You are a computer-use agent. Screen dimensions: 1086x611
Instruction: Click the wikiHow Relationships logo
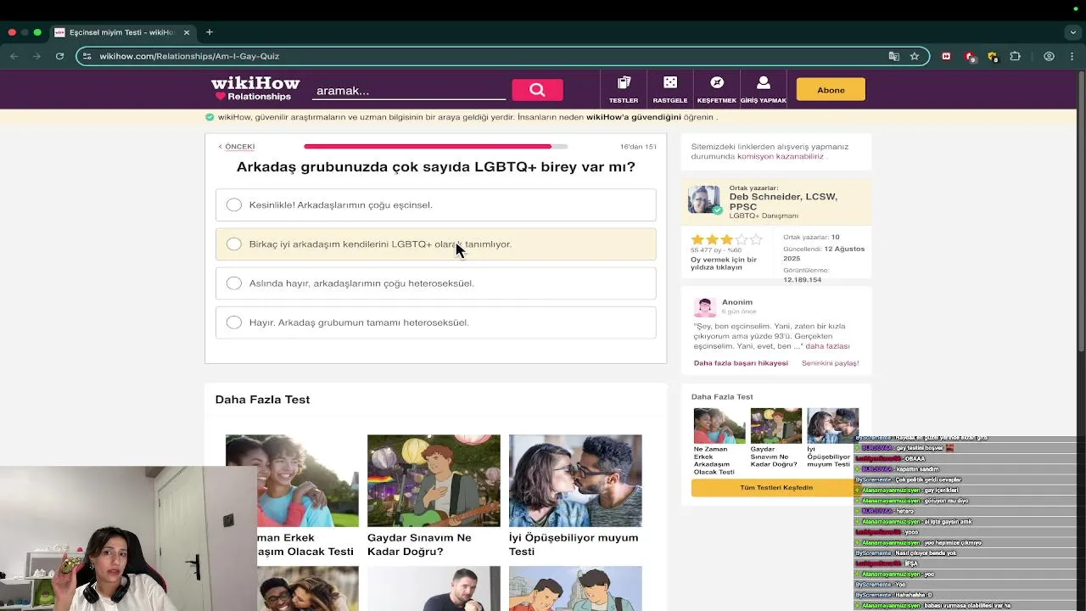[255, 89]
